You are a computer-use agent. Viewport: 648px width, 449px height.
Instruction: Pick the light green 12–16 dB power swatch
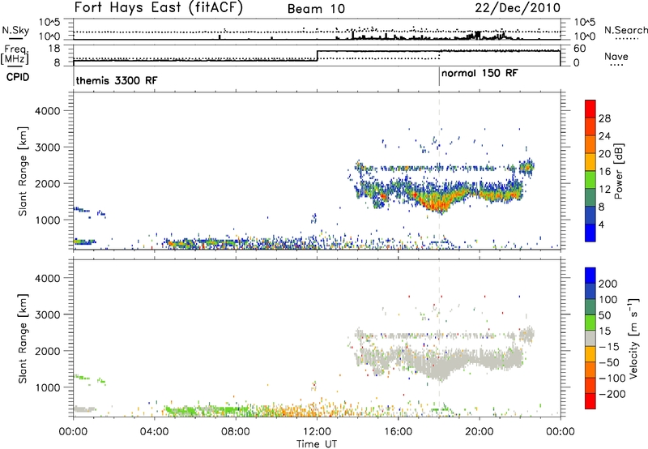pos(590,180)
